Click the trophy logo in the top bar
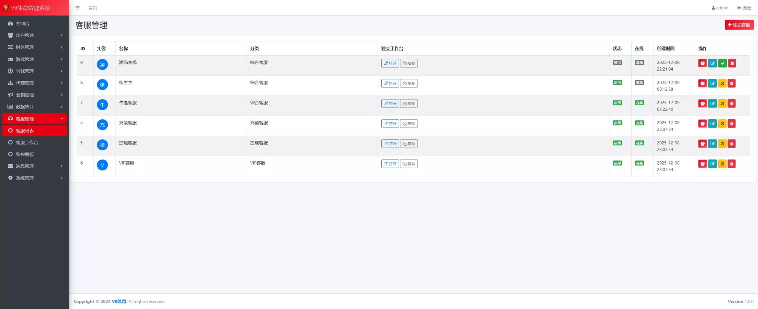The image size is (758, 309). coord(5,8)
